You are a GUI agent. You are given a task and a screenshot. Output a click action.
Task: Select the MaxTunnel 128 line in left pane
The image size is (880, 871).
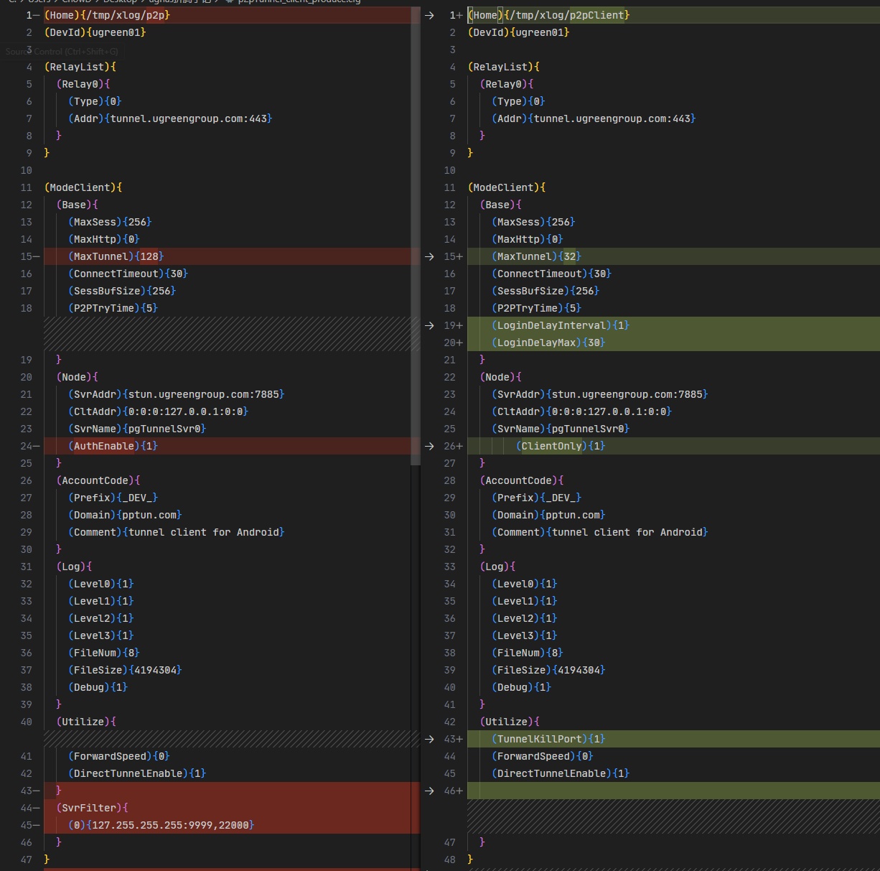tap(116, 256)
